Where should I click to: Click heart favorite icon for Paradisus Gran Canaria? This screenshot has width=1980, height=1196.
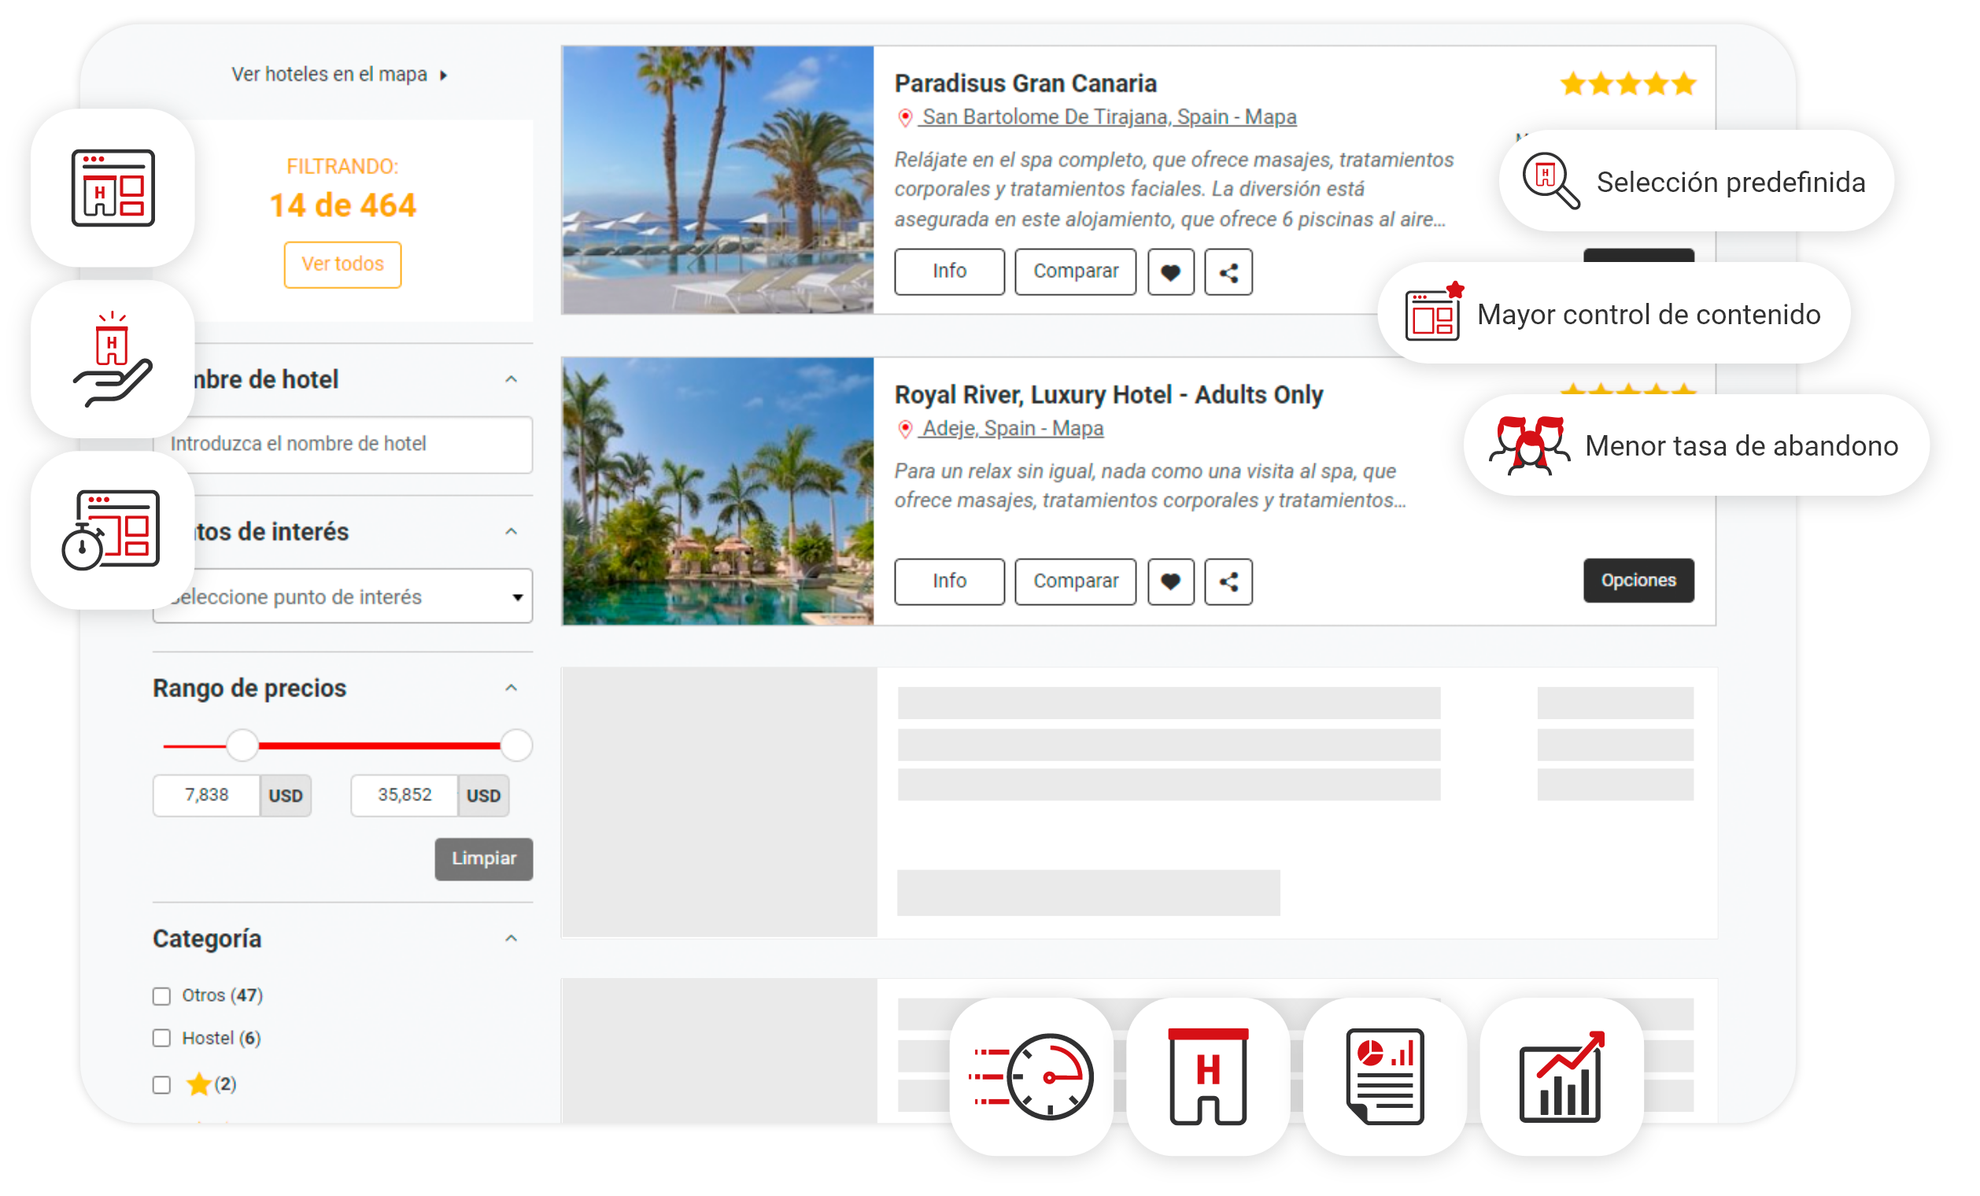pyautogui.click(x=1170, y=272)
